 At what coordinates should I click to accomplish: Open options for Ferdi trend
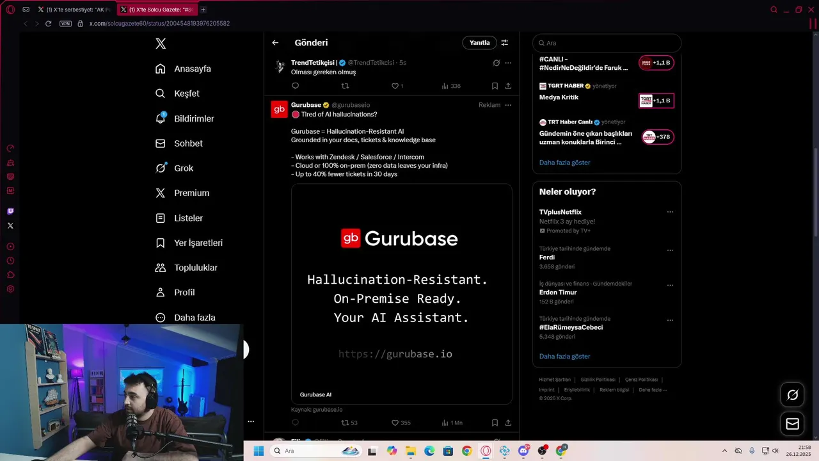tap(670, 250)
